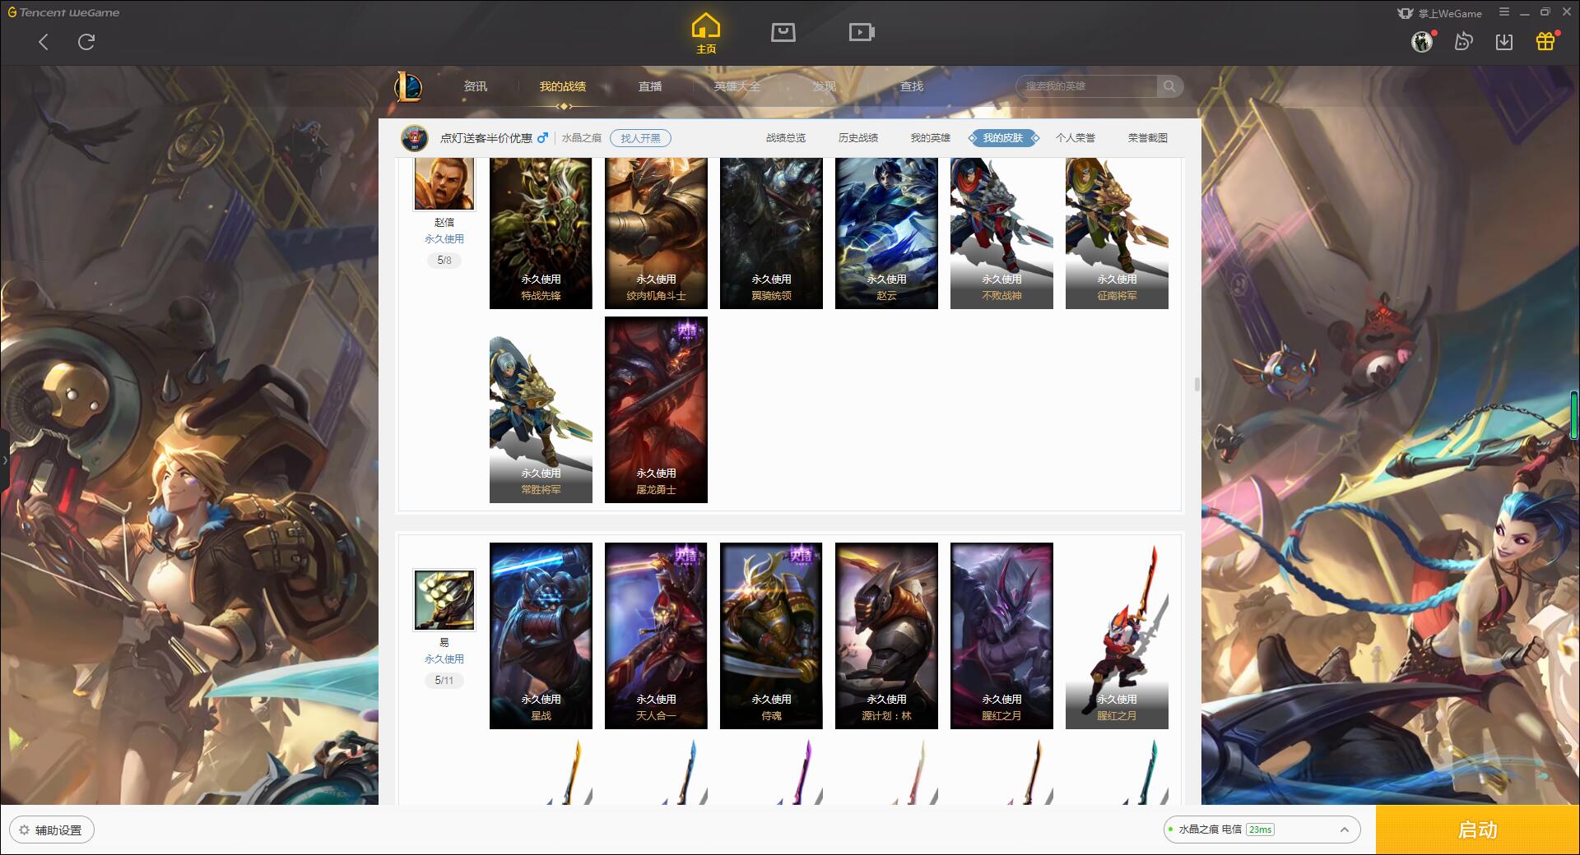Open the download manager icon

[x=1504, y=41]
